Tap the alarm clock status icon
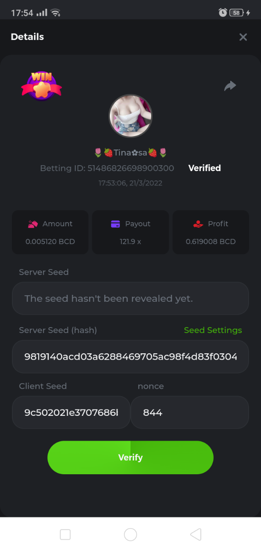The width and height of the screenshot is (261, 552). click(x=223, y=13)
